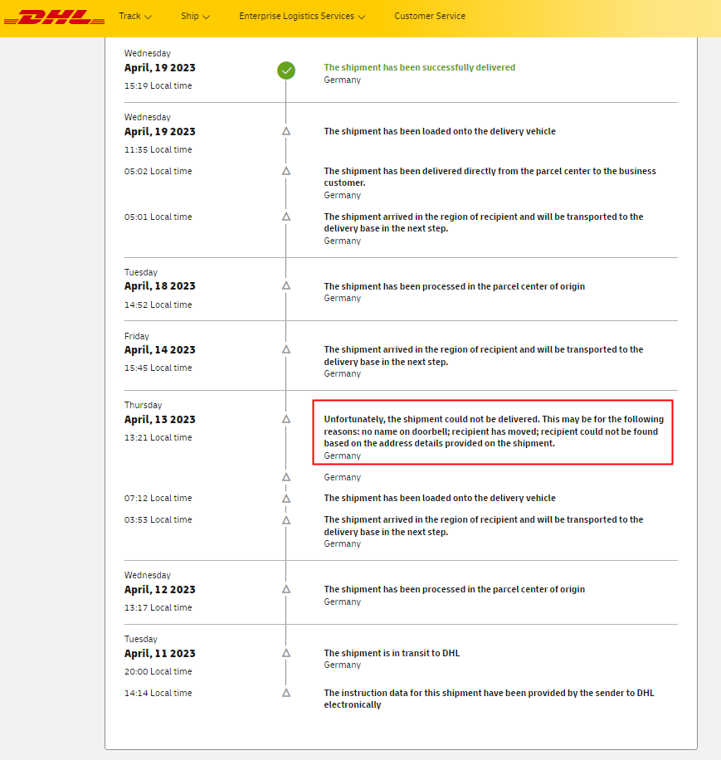Click the green delivered checkmark icon
Image resolution: width=721 pixels, height=760 pixels.
click(x=286, y=71)
